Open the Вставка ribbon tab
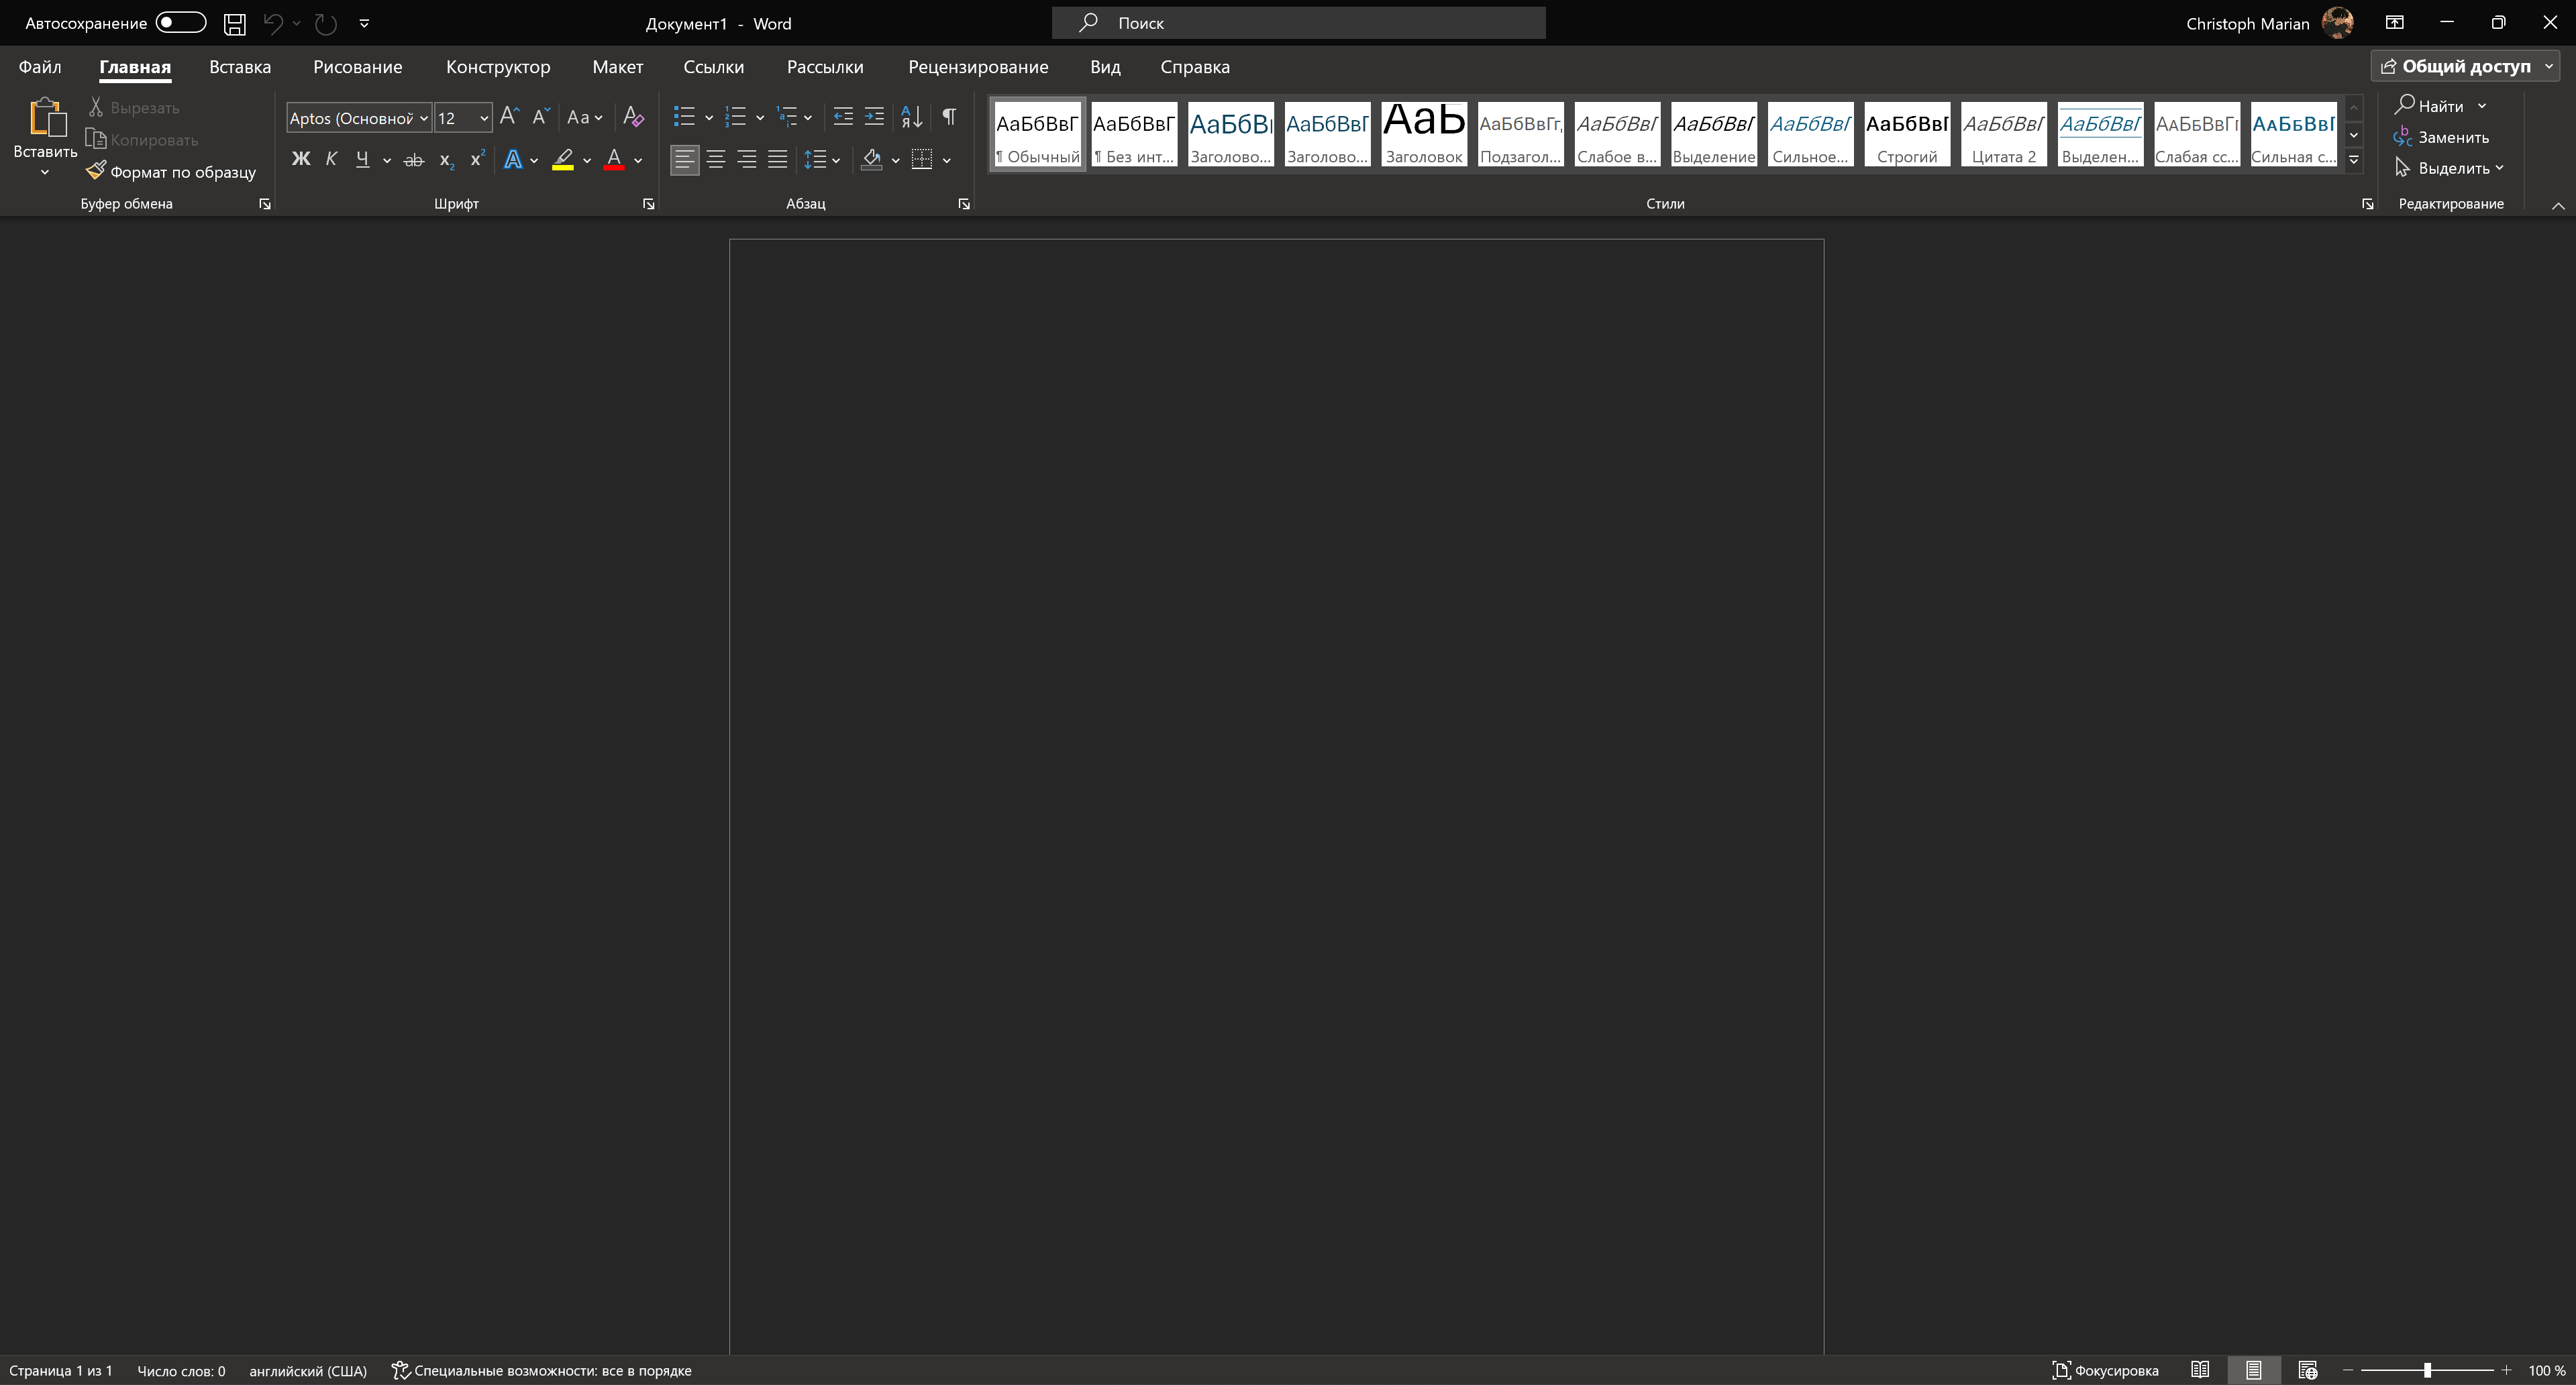 (x=240, y=67)
